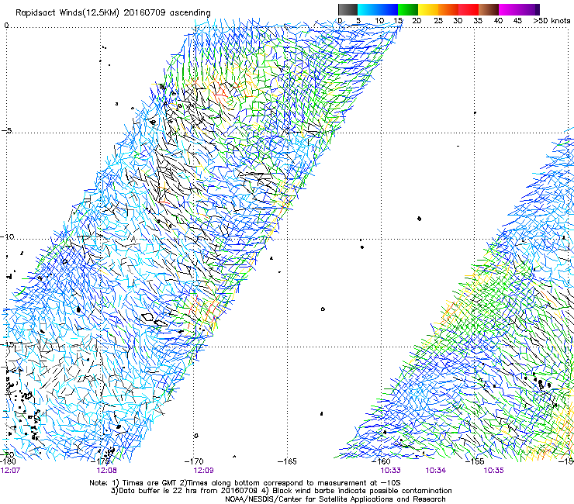Click the blue 5-15 knots legend swatch
Screen dimensions: 574x504
pos(378,9)
